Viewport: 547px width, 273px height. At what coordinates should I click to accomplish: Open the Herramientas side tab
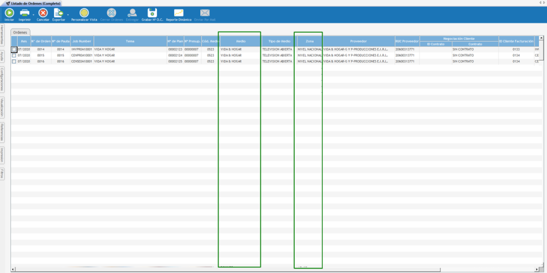[2, 35]
